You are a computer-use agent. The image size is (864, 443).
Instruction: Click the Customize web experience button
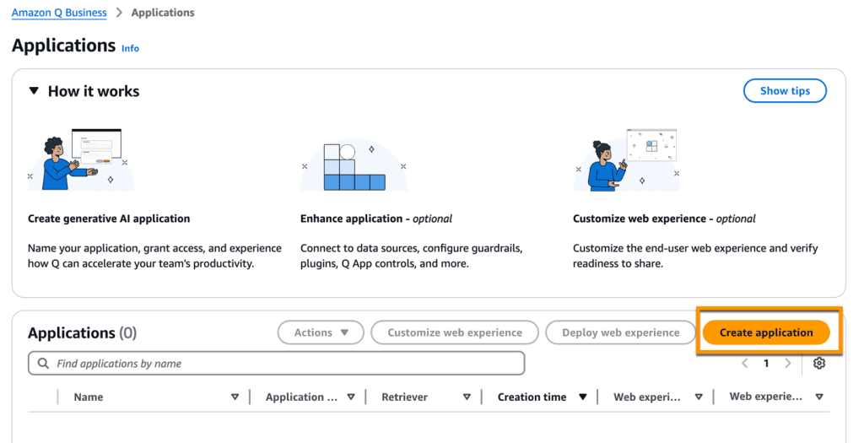click(455, 332)
